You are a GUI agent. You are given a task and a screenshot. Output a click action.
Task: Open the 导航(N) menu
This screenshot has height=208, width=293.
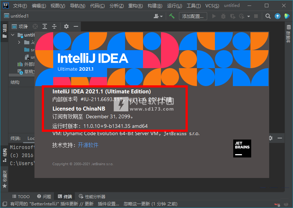coord(77,6)
